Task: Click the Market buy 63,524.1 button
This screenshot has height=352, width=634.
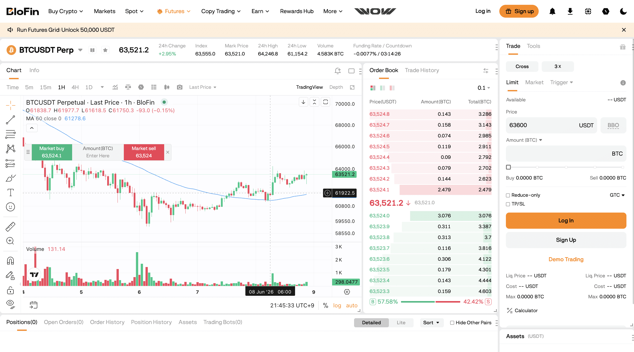Action: [x=52, y=152]
